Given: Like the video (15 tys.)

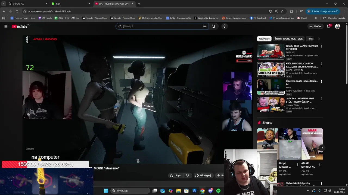Looking at the screenshot, I should [175, 175].
